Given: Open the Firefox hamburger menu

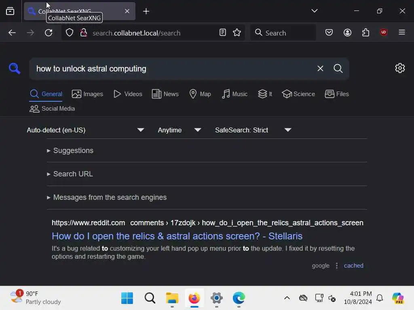Looking at the screenshot, I should tap(402, 32).
